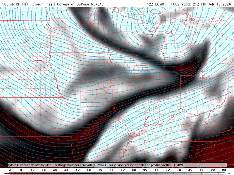Click the "90" value on color scale

(x=213, y=170)
